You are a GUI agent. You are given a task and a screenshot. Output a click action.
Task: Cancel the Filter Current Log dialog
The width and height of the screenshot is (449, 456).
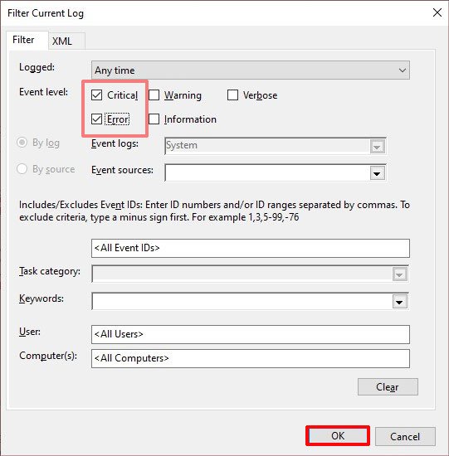405,436
